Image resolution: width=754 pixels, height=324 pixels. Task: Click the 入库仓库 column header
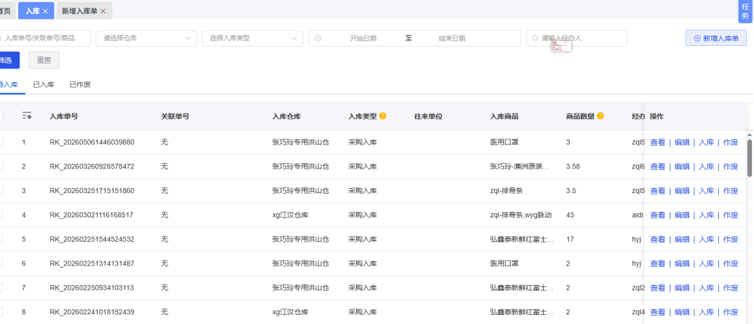point(287,116)
